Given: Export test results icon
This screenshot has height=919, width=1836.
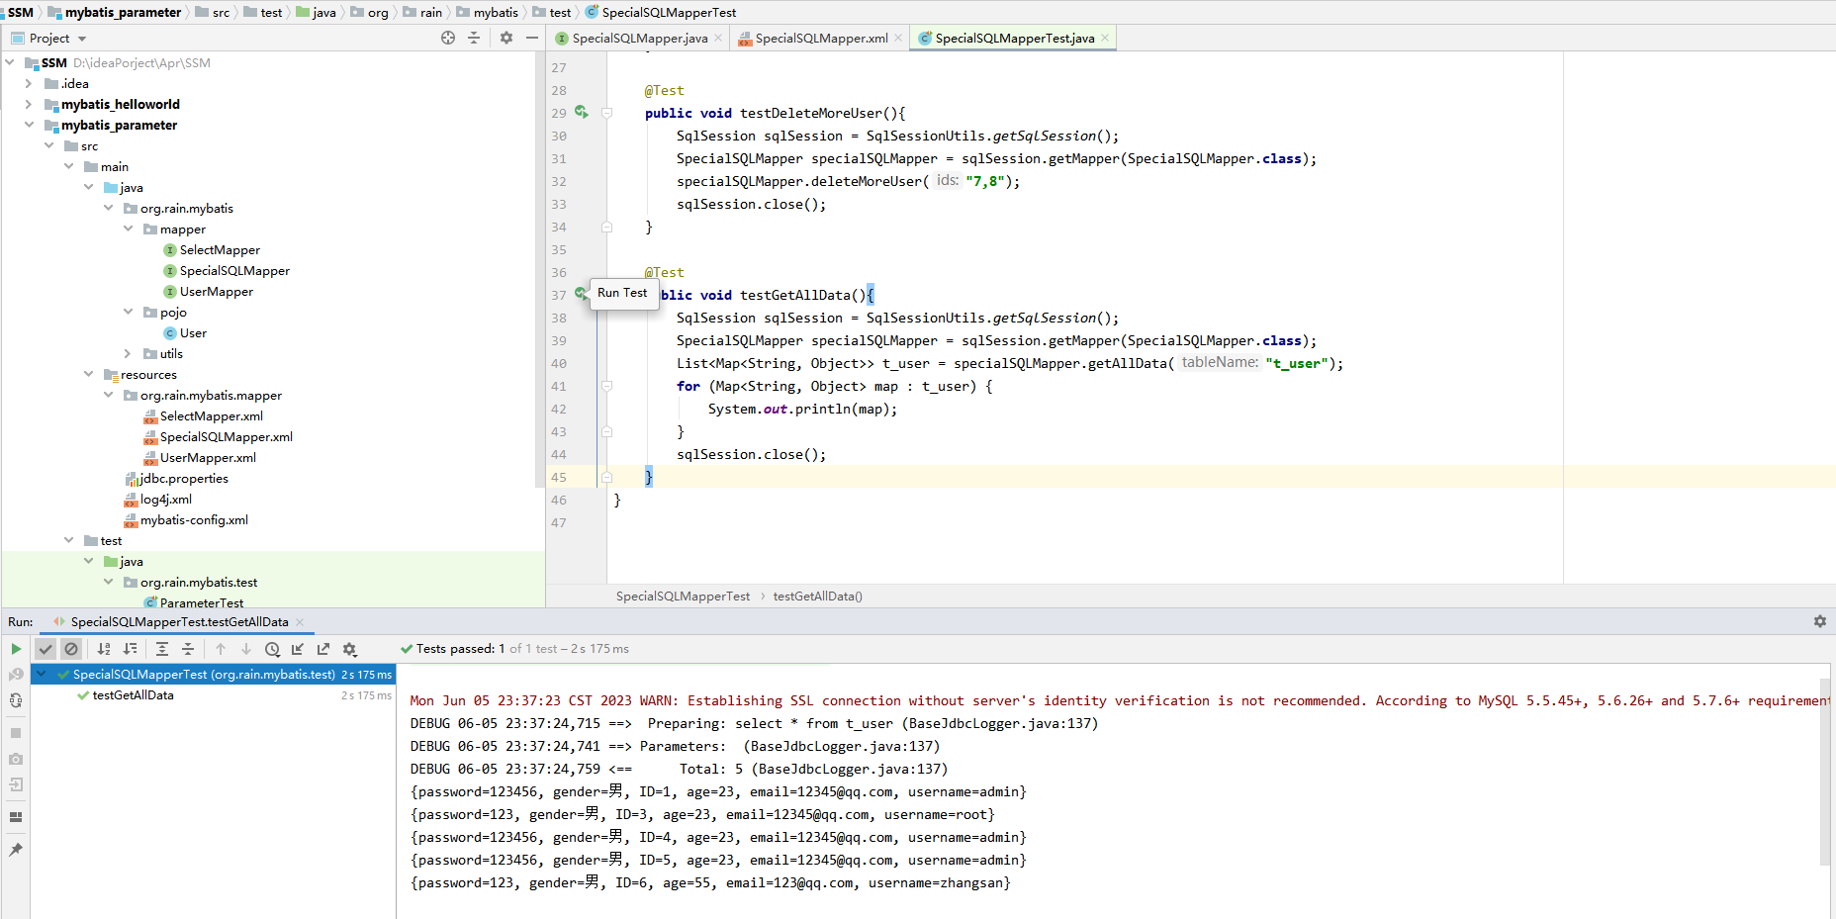Looking at the screenshot, I should [x=323, y=649].
